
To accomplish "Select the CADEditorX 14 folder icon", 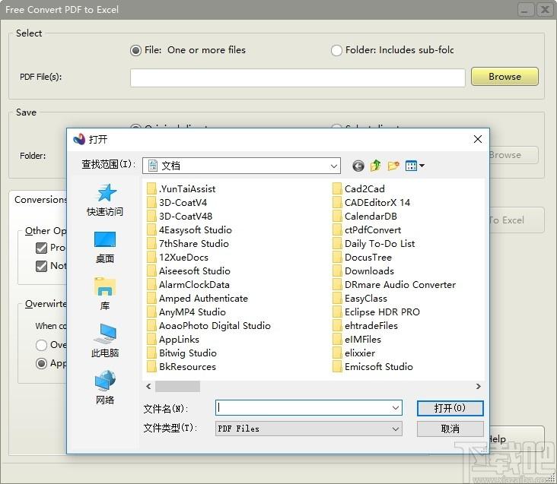I will click(x=337, y=202).
